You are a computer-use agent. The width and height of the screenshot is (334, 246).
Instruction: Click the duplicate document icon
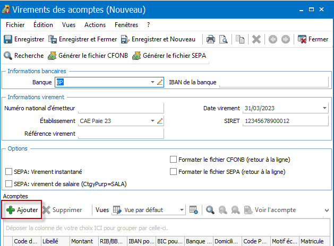click(240, 39)
